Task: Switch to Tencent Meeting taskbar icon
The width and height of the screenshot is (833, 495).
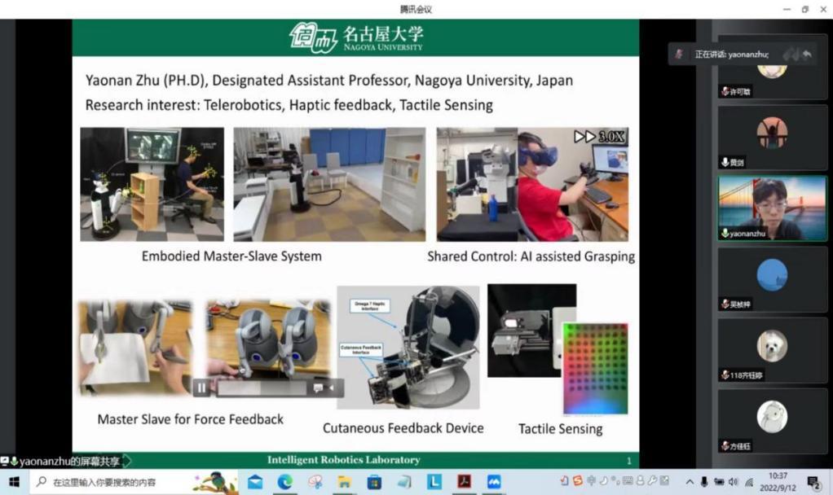Action: (x=494, y=482)
